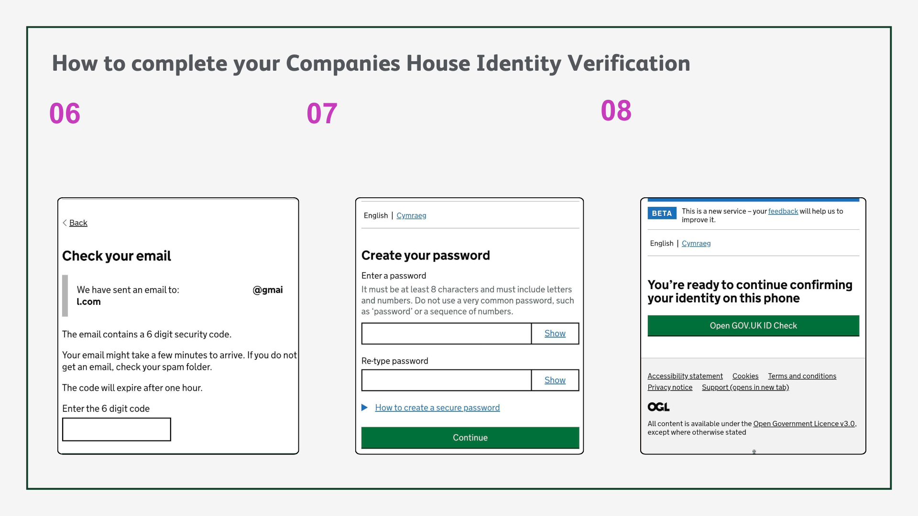
Task: Go Back from the Check your email screen
Action: coord(78,223)
